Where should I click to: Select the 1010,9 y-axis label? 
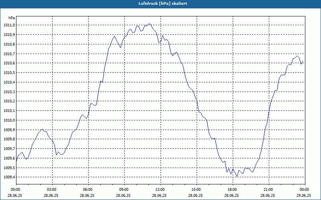(9, 35)
